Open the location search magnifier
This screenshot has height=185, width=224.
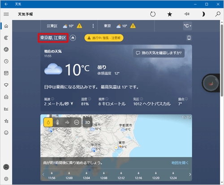[x=218, y=14]
